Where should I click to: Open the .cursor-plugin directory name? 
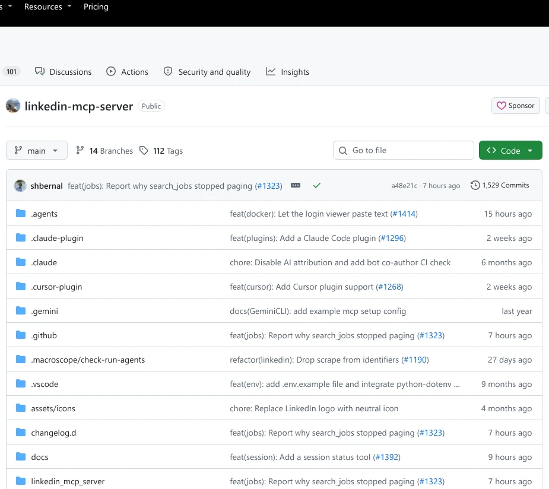click(x=56, y=287)
